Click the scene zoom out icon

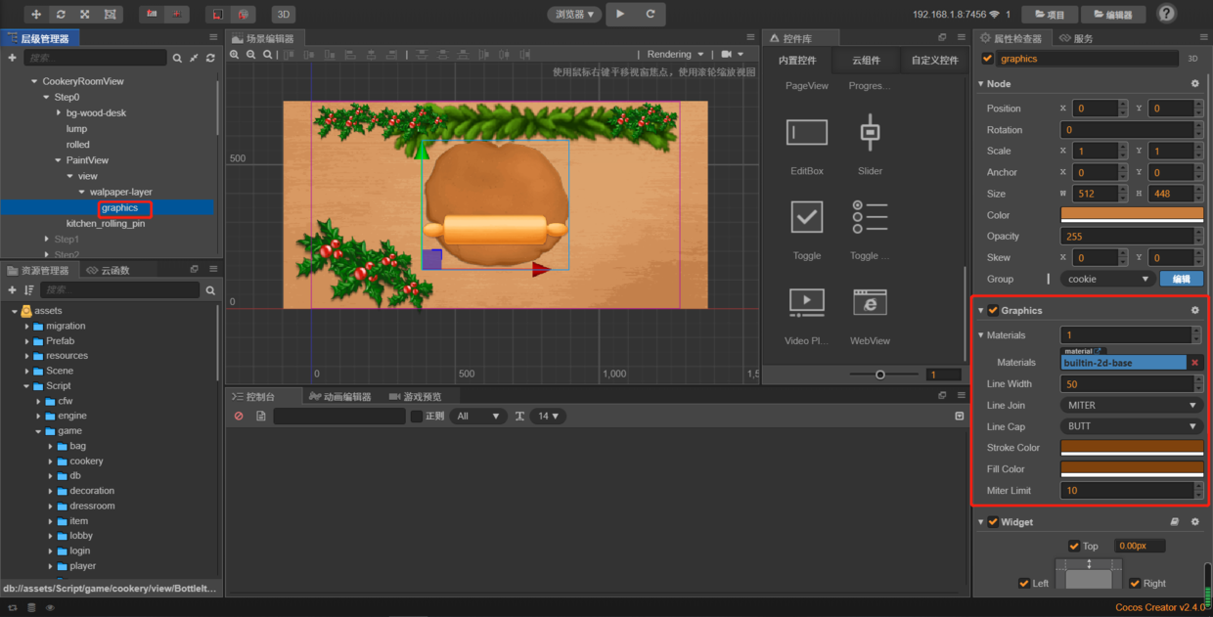(251, 55)
